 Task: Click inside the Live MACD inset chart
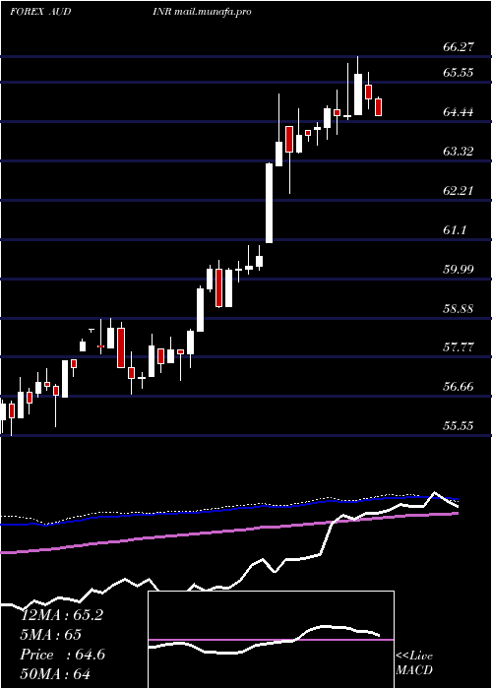coord(271,640)
